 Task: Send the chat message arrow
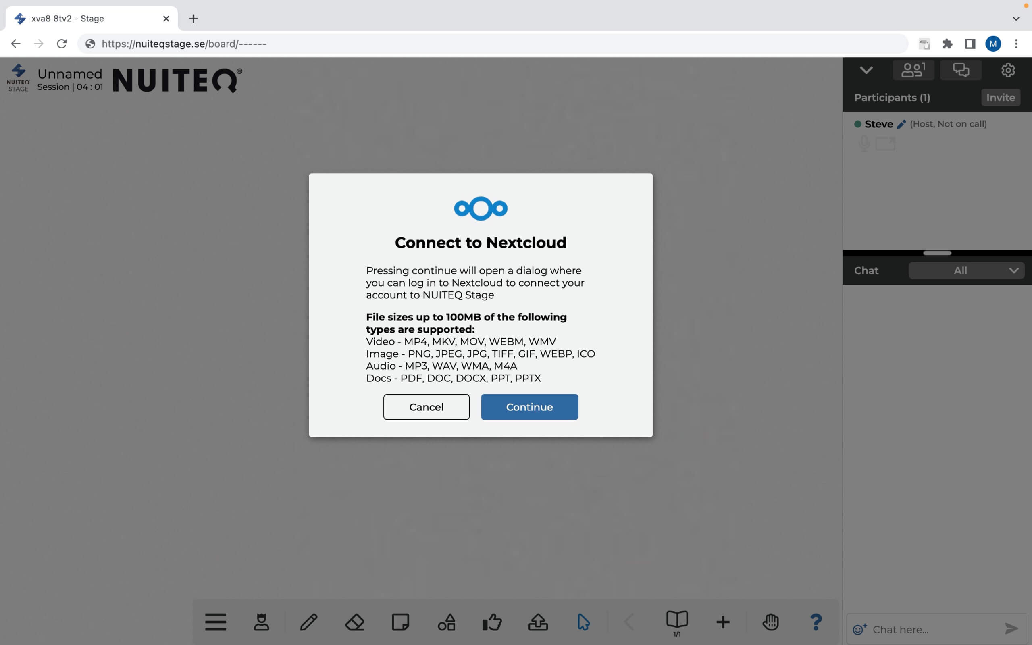pos(1011,628)
